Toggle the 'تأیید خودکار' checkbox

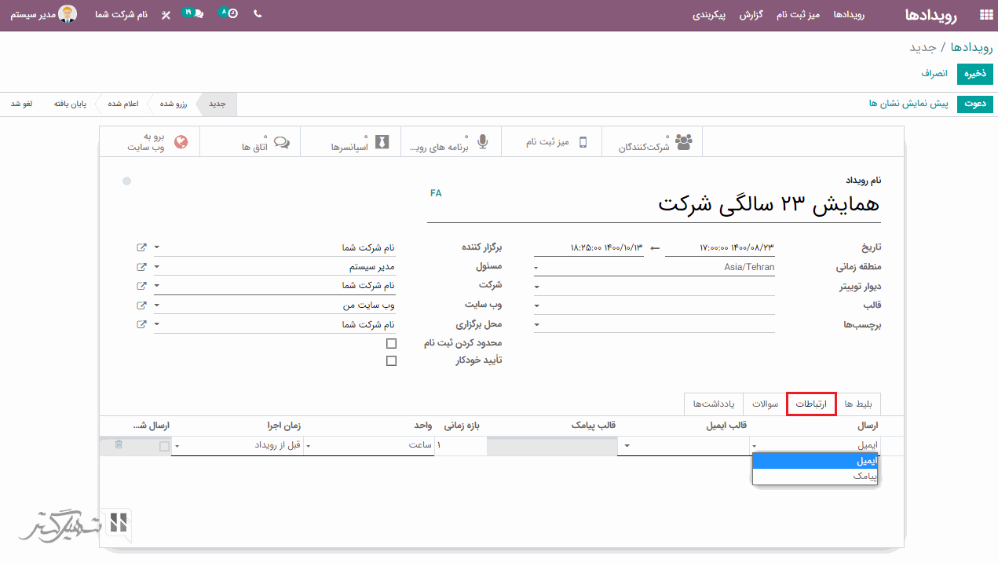[391, 361]
